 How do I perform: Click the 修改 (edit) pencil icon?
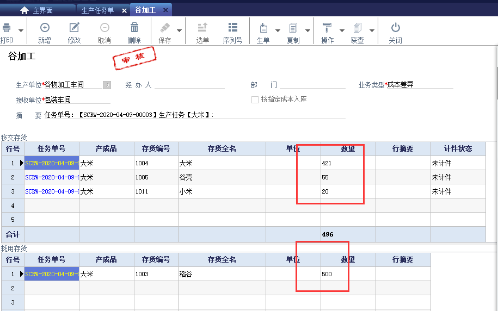point(74,28)
